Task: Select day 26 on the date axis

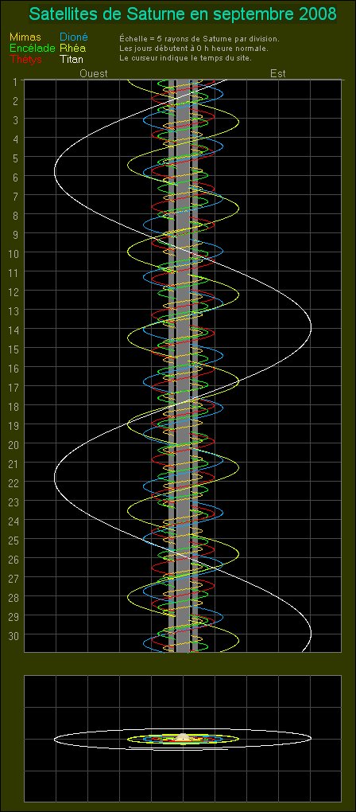Action: click(x=14, y=559)
